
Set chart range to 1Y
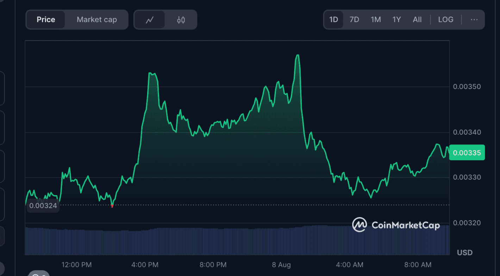[x=396, y=20]
